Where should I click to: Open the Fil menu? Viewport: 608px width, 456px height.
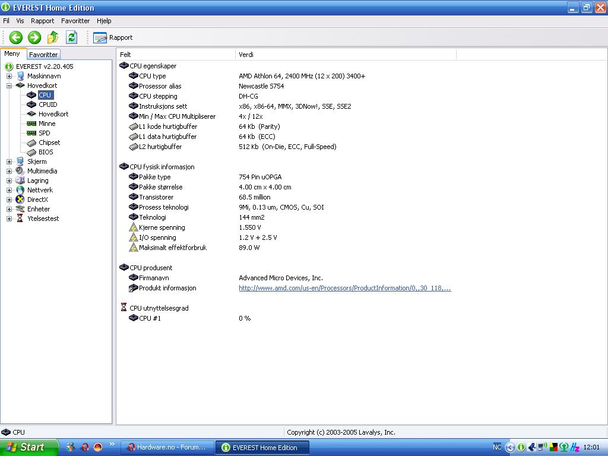(x=6, y=21)
